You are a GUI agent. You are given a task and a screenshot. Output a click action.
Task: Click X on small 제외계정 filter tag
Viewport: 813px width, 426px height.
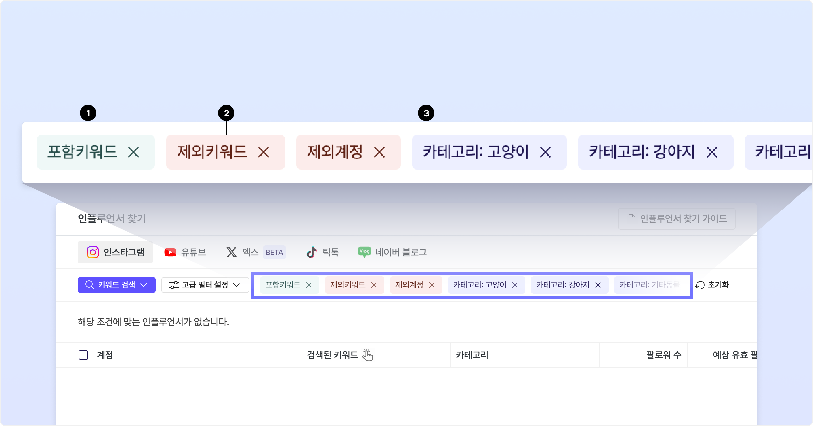(x=432, y=285)
